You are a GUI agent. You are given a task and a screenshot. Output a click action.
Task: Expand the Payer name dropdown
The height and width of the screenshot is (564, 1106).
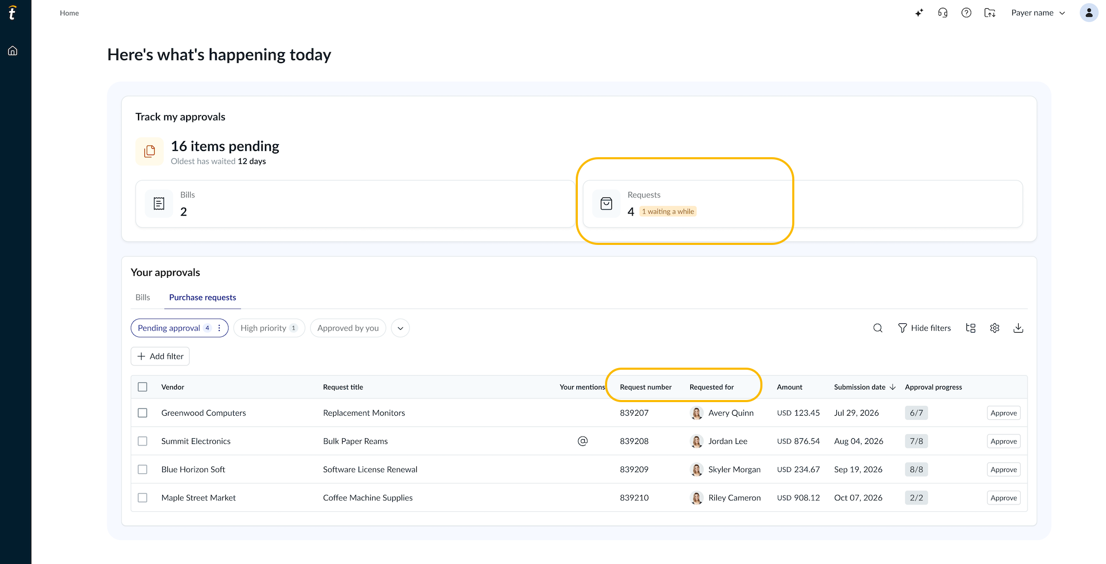(1038, 13)
